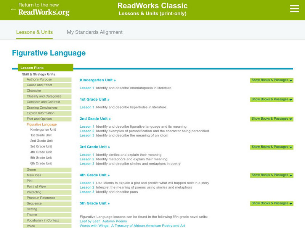The height and width of the screenshot is (228, 305).
Task: Select Plot in the sidebar
Action: [47, 181]
